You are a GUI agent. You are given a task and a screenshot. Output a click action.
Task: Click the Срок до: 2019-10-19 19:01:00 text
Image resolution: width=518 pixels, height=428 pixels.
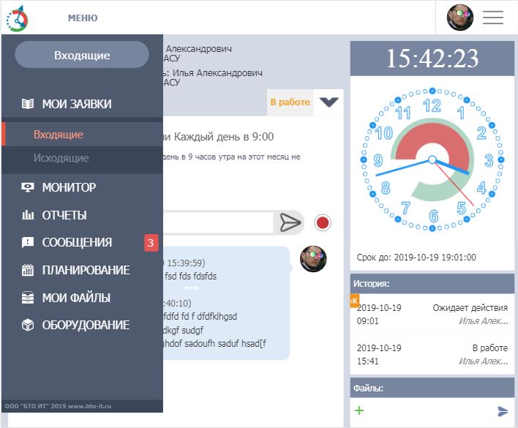(x=416, y=258)
